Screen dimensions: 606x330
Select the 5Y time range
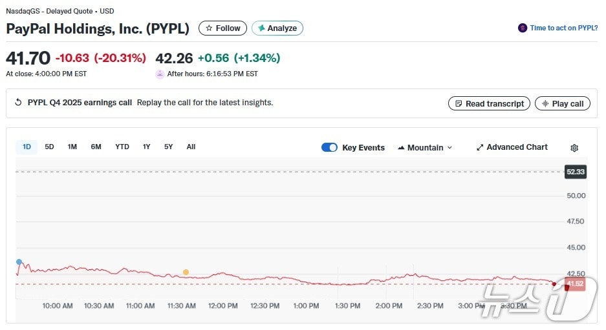coord(168,147)
